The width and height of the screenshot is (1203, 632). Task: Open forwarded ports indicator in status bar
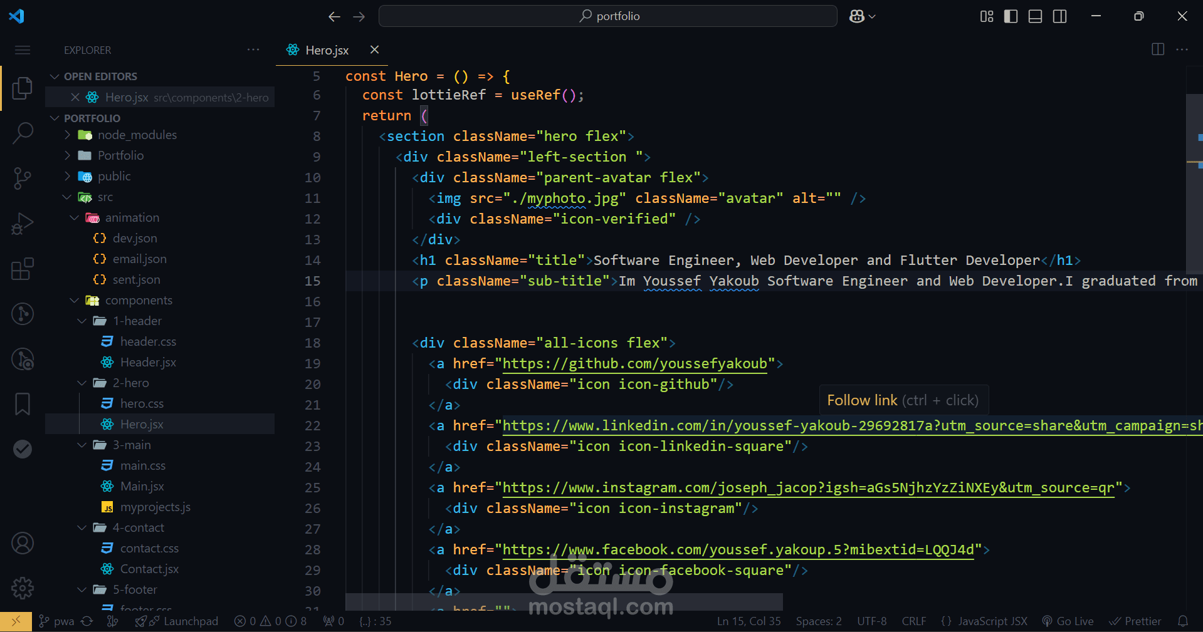coord(334,621)
